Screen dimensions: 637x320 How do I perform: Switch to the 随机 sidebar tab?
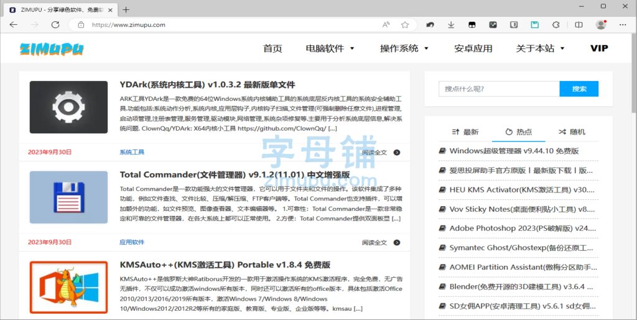[572, 132]
